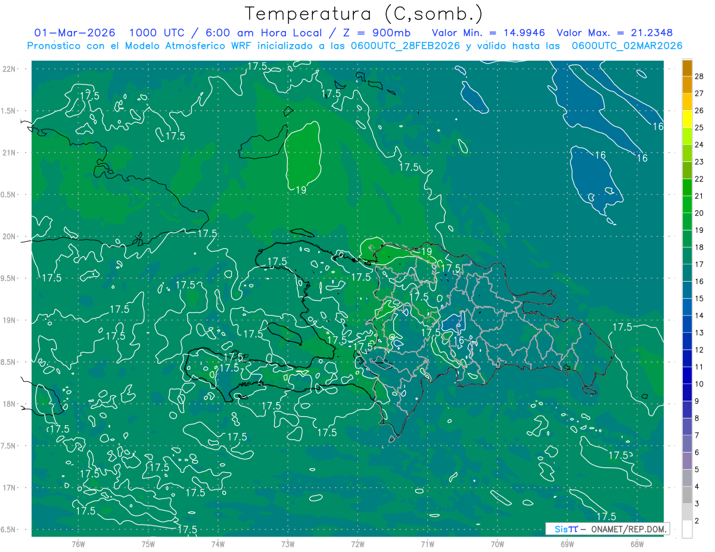
Task: Click the legend swatch between 21 and 22
Action: click(x=687, y=187)
